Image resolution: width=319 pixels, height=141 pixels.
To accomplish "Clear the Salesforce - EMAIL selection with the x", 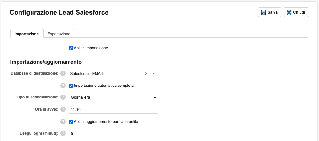I will coord(146,74).
